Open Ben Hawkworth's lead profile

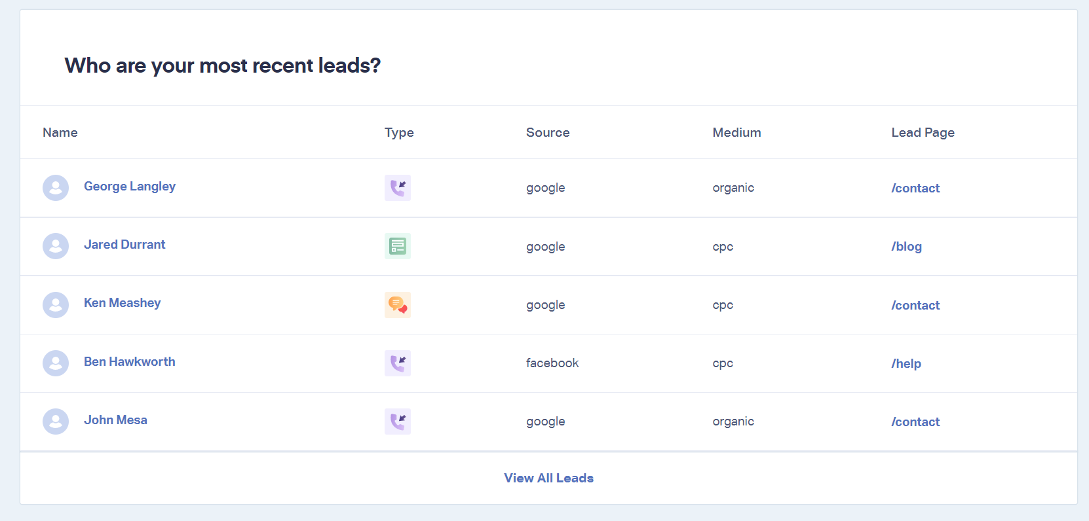click(130, 362)
